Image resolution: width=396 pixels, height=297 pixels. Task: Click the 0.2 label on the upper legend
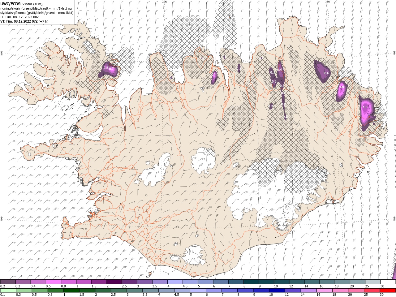[2, 286]
